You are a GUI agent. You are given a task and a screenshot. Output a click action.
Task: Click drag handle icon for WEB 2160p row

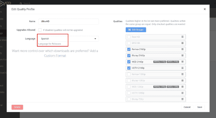[182, 62]
